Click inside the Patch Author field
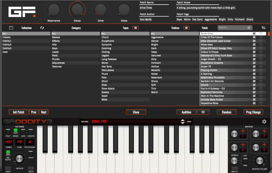 click(x=152, y=19)
